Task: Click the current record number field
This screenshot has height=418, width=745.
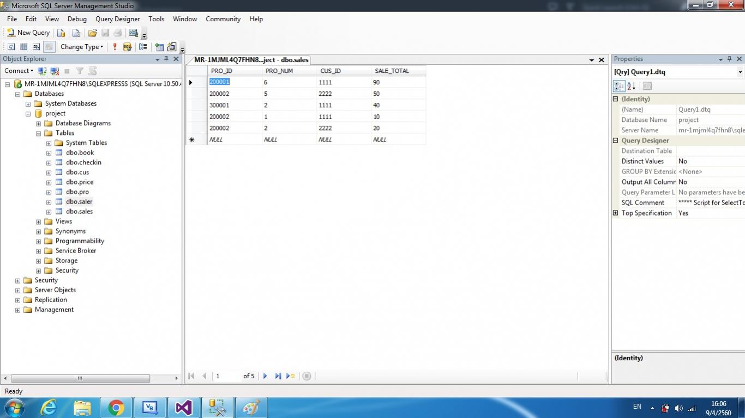Action: pos(227,376)
